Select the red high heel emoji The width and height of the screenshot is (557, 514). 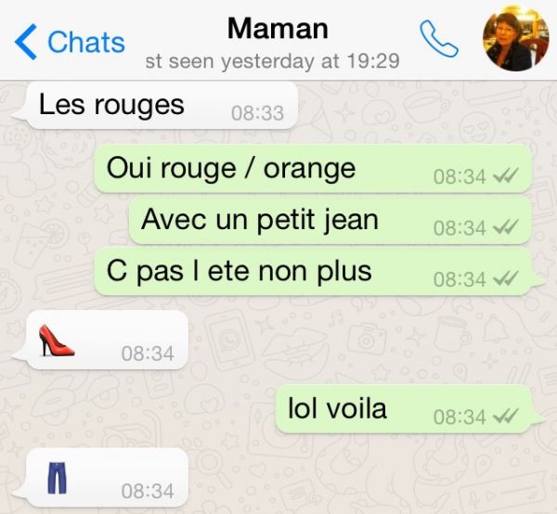[x=57, y=341]
